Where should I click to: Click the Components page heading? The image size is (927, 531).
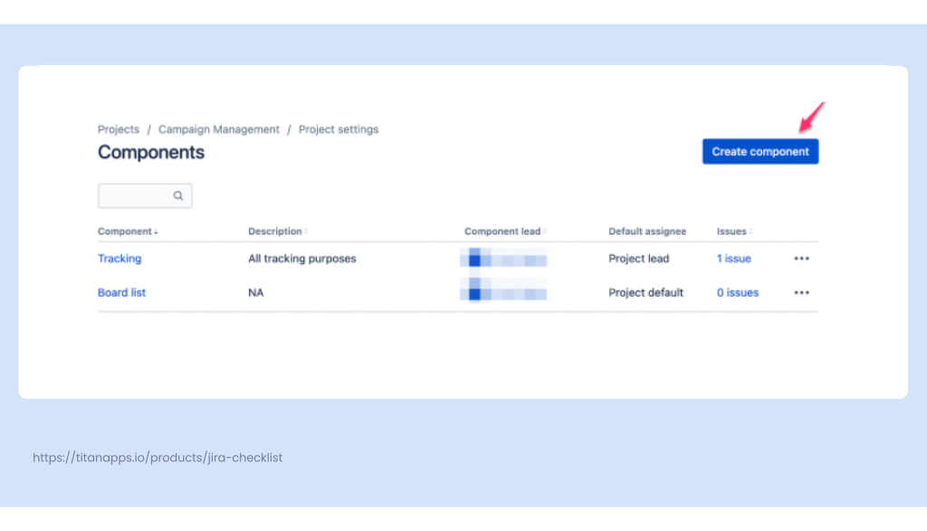click(150, 152)
